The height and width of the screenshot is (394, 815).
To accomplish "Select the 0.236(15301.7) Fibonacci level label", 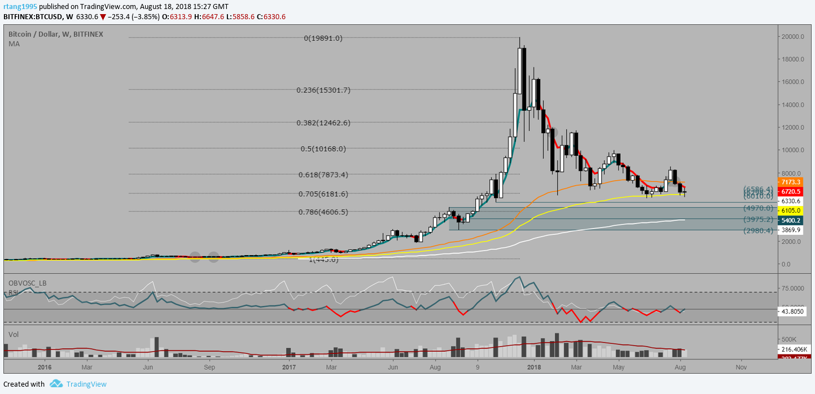I will click(323, 90).
